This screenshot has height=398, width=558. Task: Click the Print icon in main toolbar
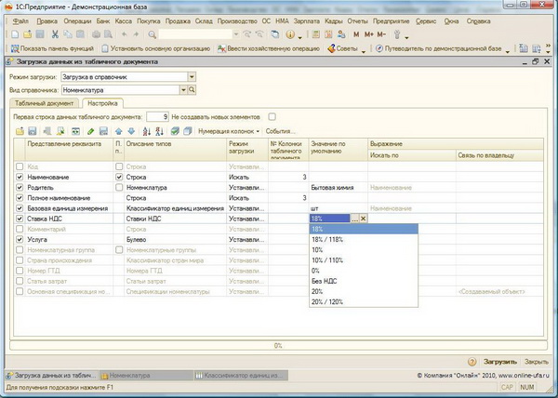tap(96, 34)
